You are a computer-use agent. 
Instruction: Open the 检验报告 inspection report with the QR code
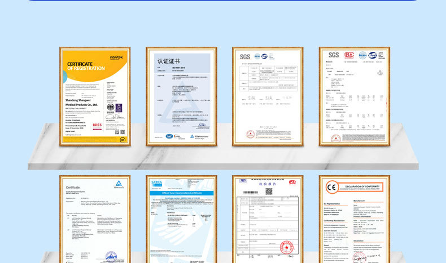(x=268, y=219)
